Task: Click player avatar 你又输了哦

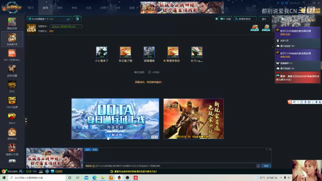Action: 126,52
